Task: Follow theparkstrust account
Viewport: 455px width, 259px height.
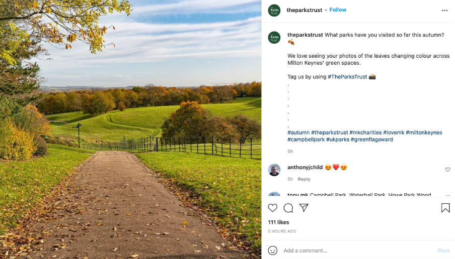Action: click(338, 10)
